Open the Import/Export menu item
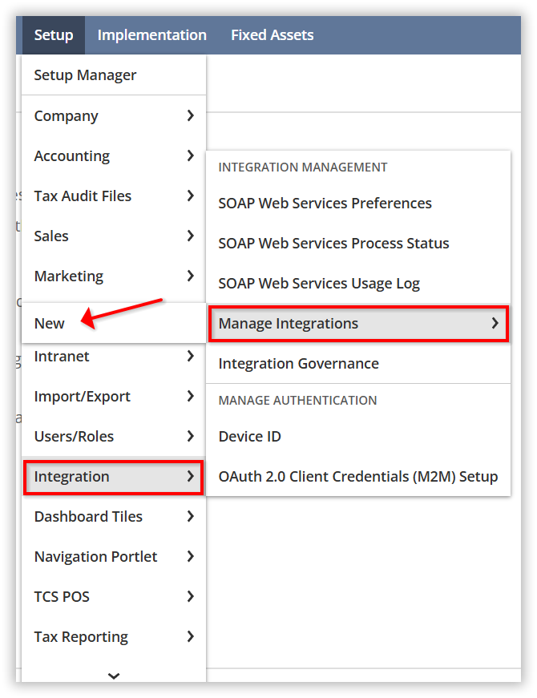Viewport: 537px width, 698px height. click(114, 396)
